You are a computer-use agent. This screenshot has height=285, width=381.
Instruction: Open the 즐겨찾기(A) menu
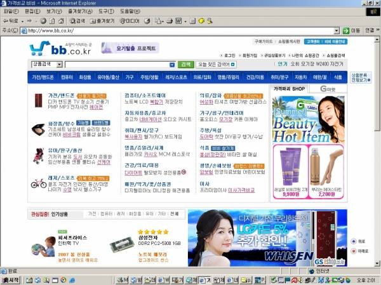click(80, 11)
